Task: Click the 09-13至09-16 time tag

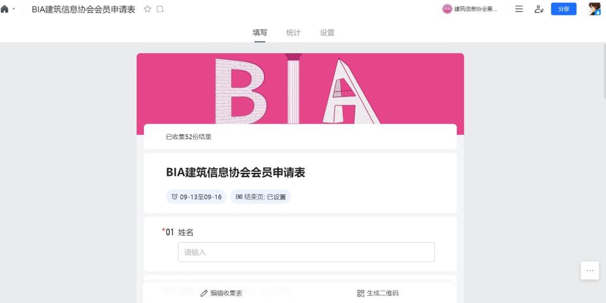Action: [196, 196]
